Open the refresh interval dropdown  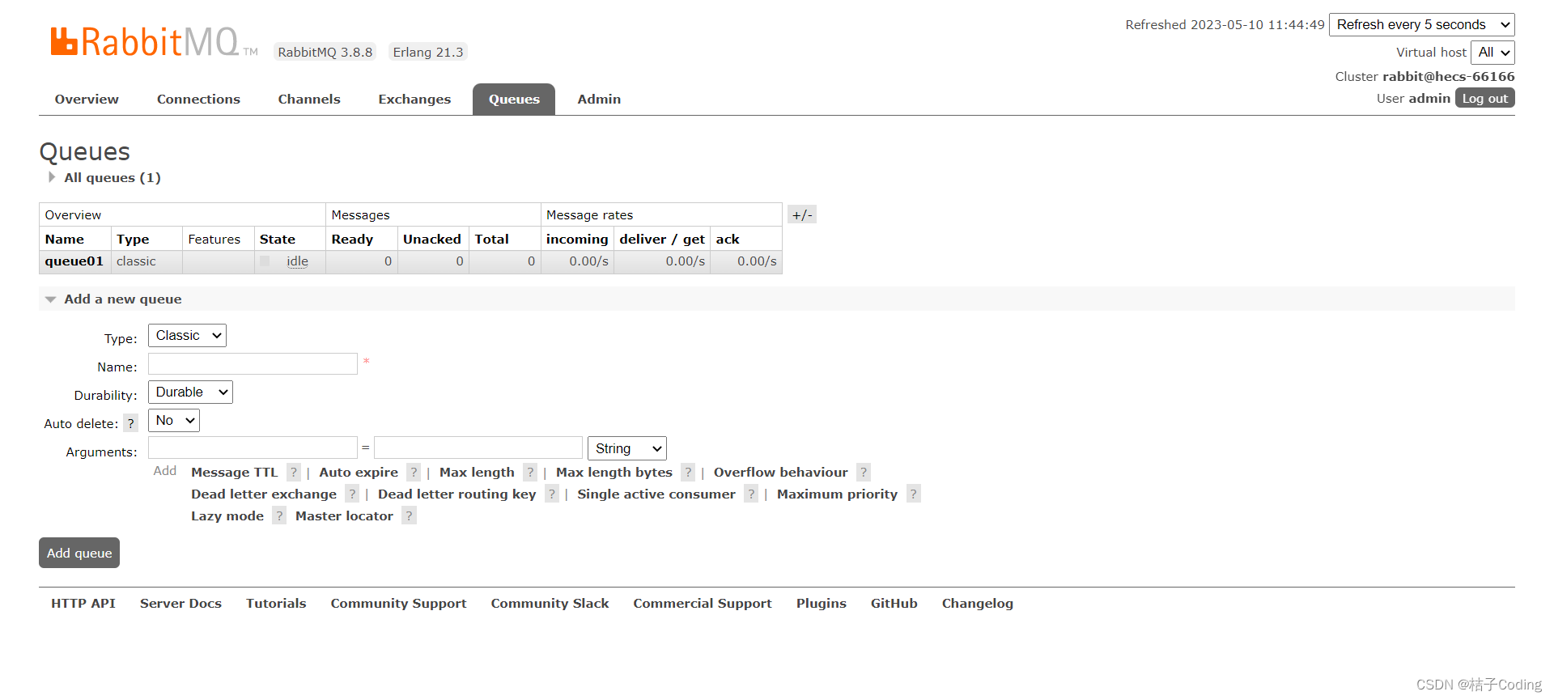tap(1422, 25)
